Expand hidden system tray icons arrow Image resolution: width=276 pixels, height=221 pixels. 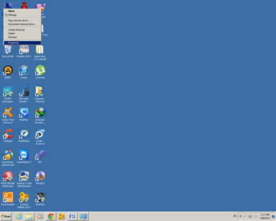(240, 216)
